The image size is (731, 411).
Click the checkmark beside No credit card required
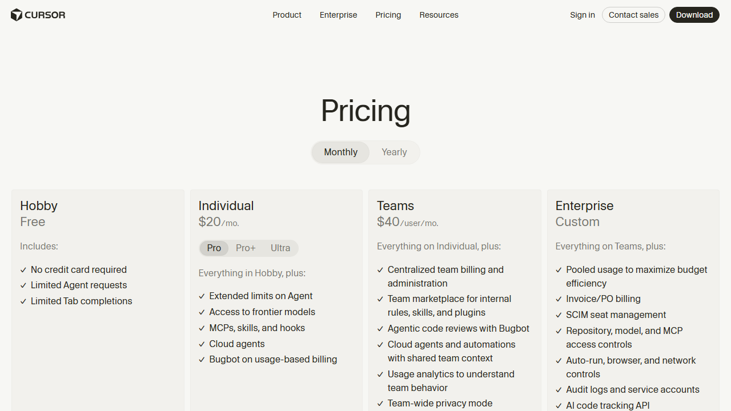point(23,270)
